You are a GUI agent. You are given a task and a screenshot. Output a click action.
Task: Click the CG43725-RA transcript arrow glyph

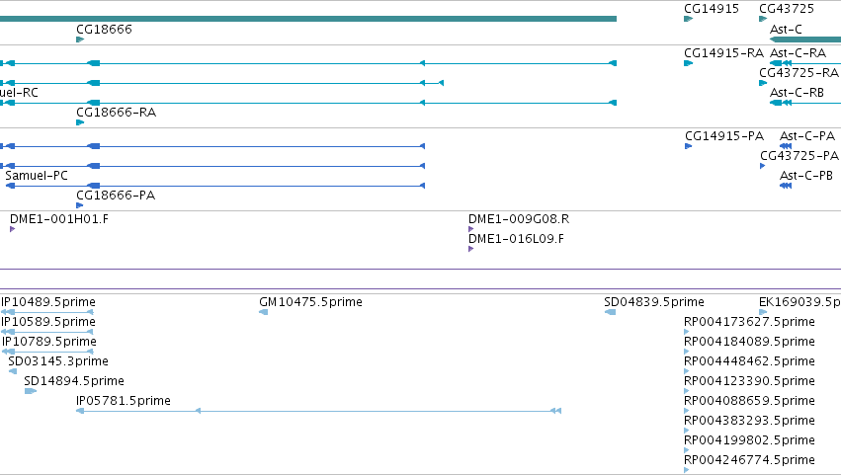(763, 83)
